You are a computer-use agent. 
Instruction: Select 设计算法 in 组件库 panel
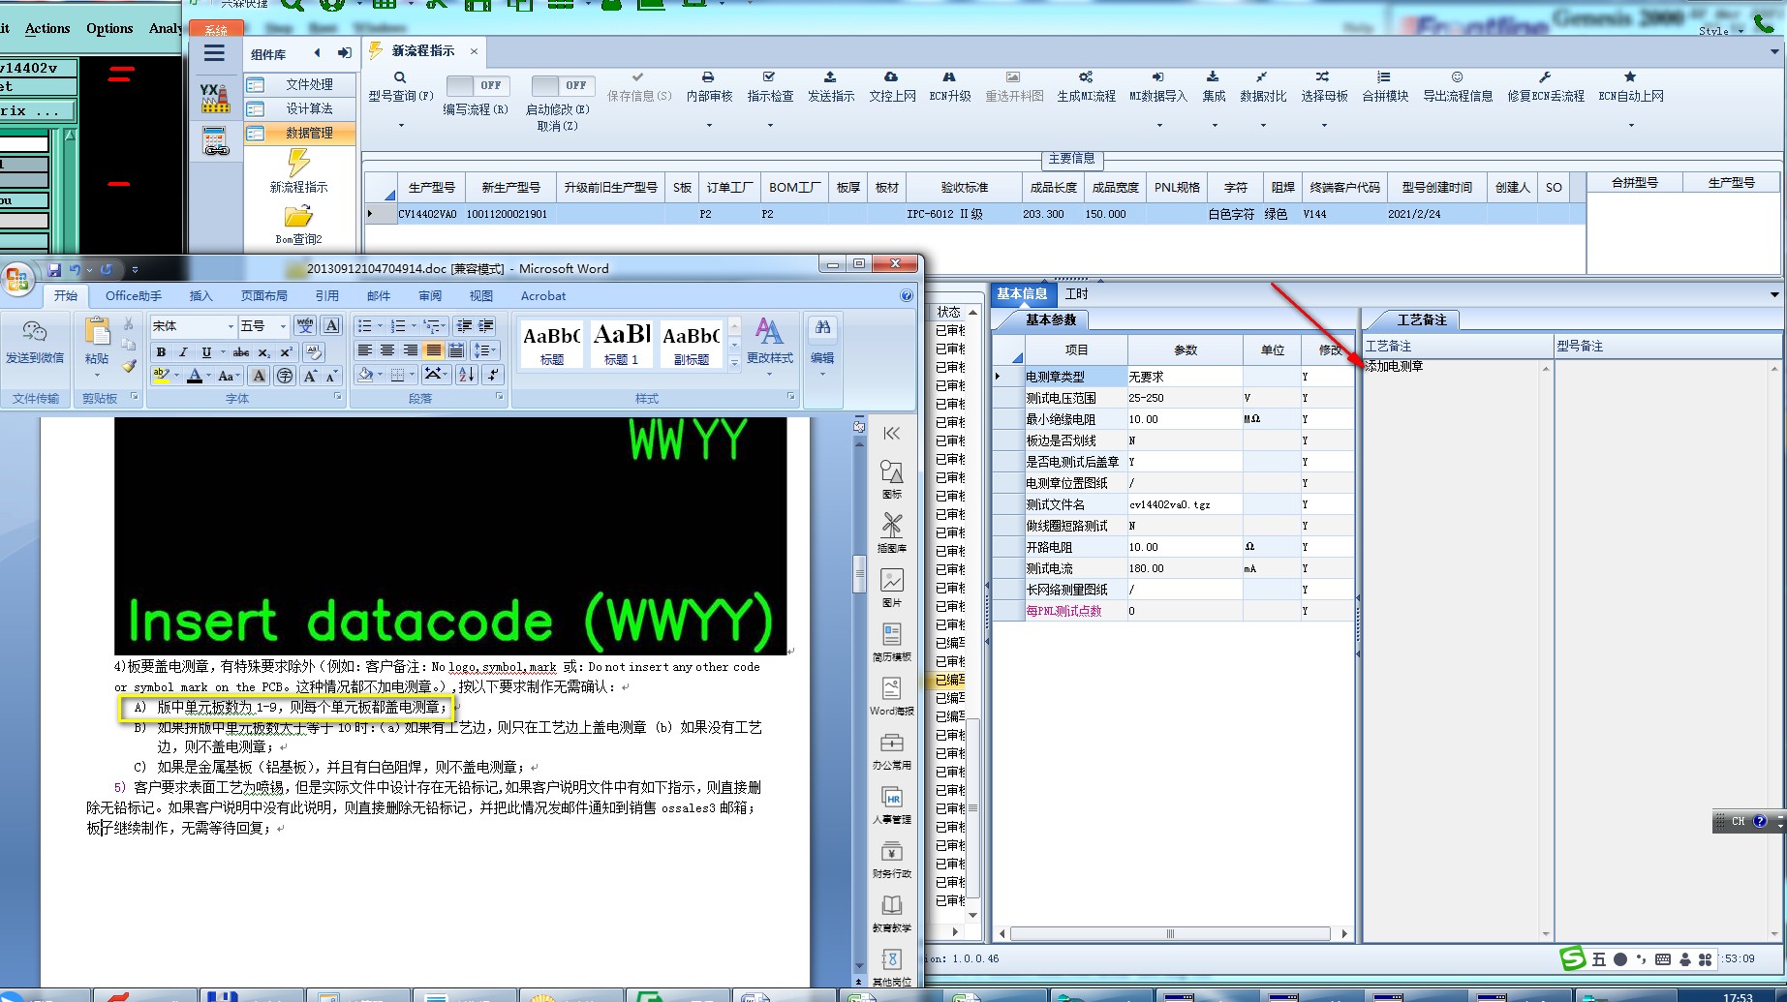point(299,109)
